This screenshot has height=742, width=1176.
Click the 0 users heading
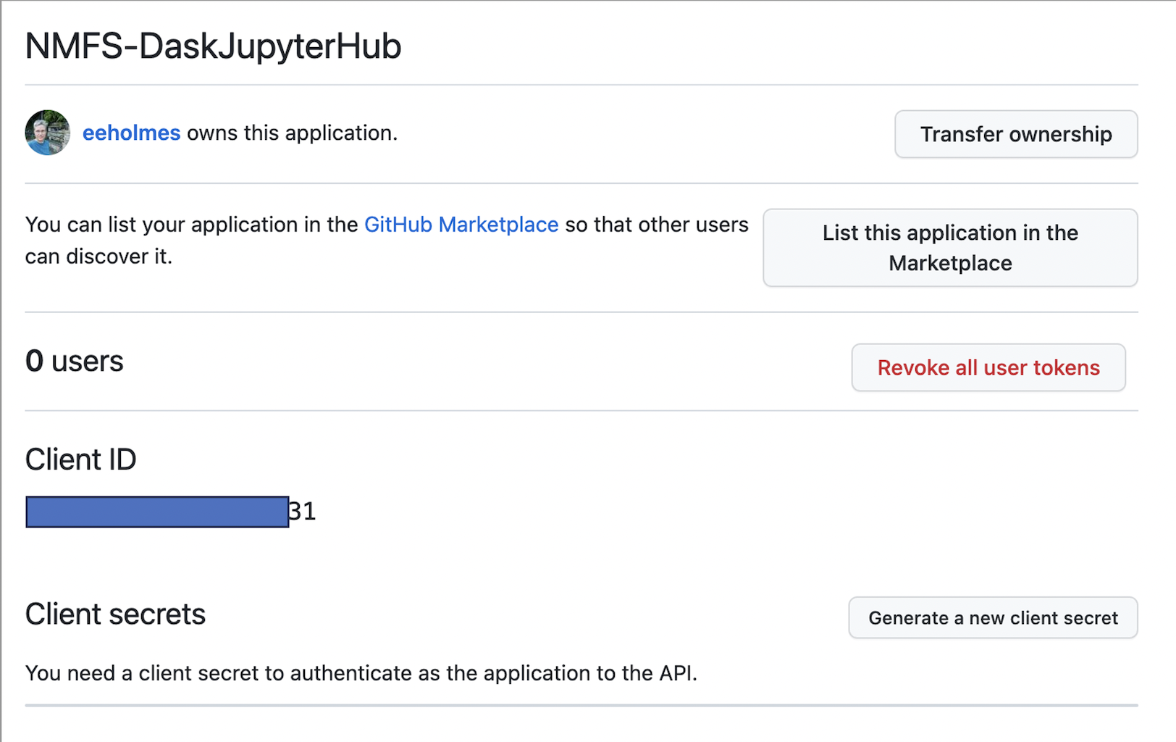[75, 361]
